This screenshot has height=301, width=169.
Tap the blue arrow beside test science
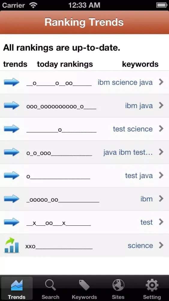click(x=12, y=129)
